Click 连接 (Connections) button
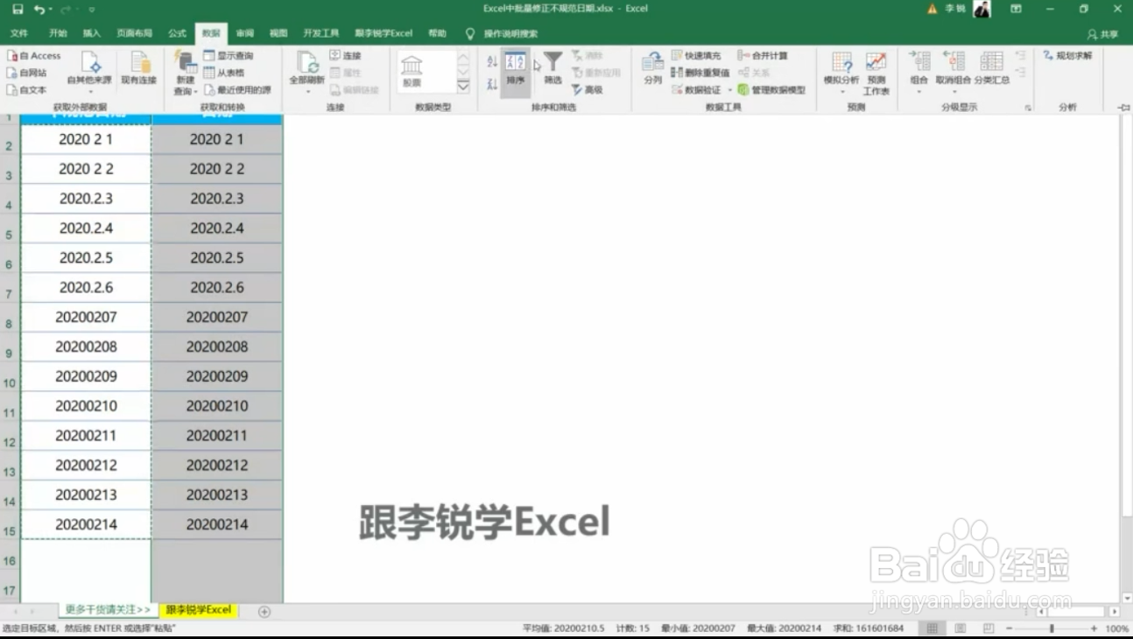 [345, 56]
